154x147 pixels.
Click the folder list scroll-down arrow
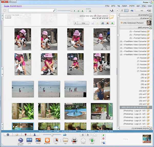pos(118,128)
